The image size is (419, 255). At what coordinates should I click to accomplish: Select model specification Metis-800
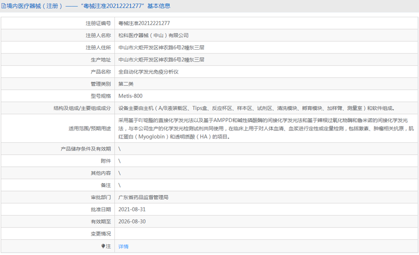[x=131, y=96]
